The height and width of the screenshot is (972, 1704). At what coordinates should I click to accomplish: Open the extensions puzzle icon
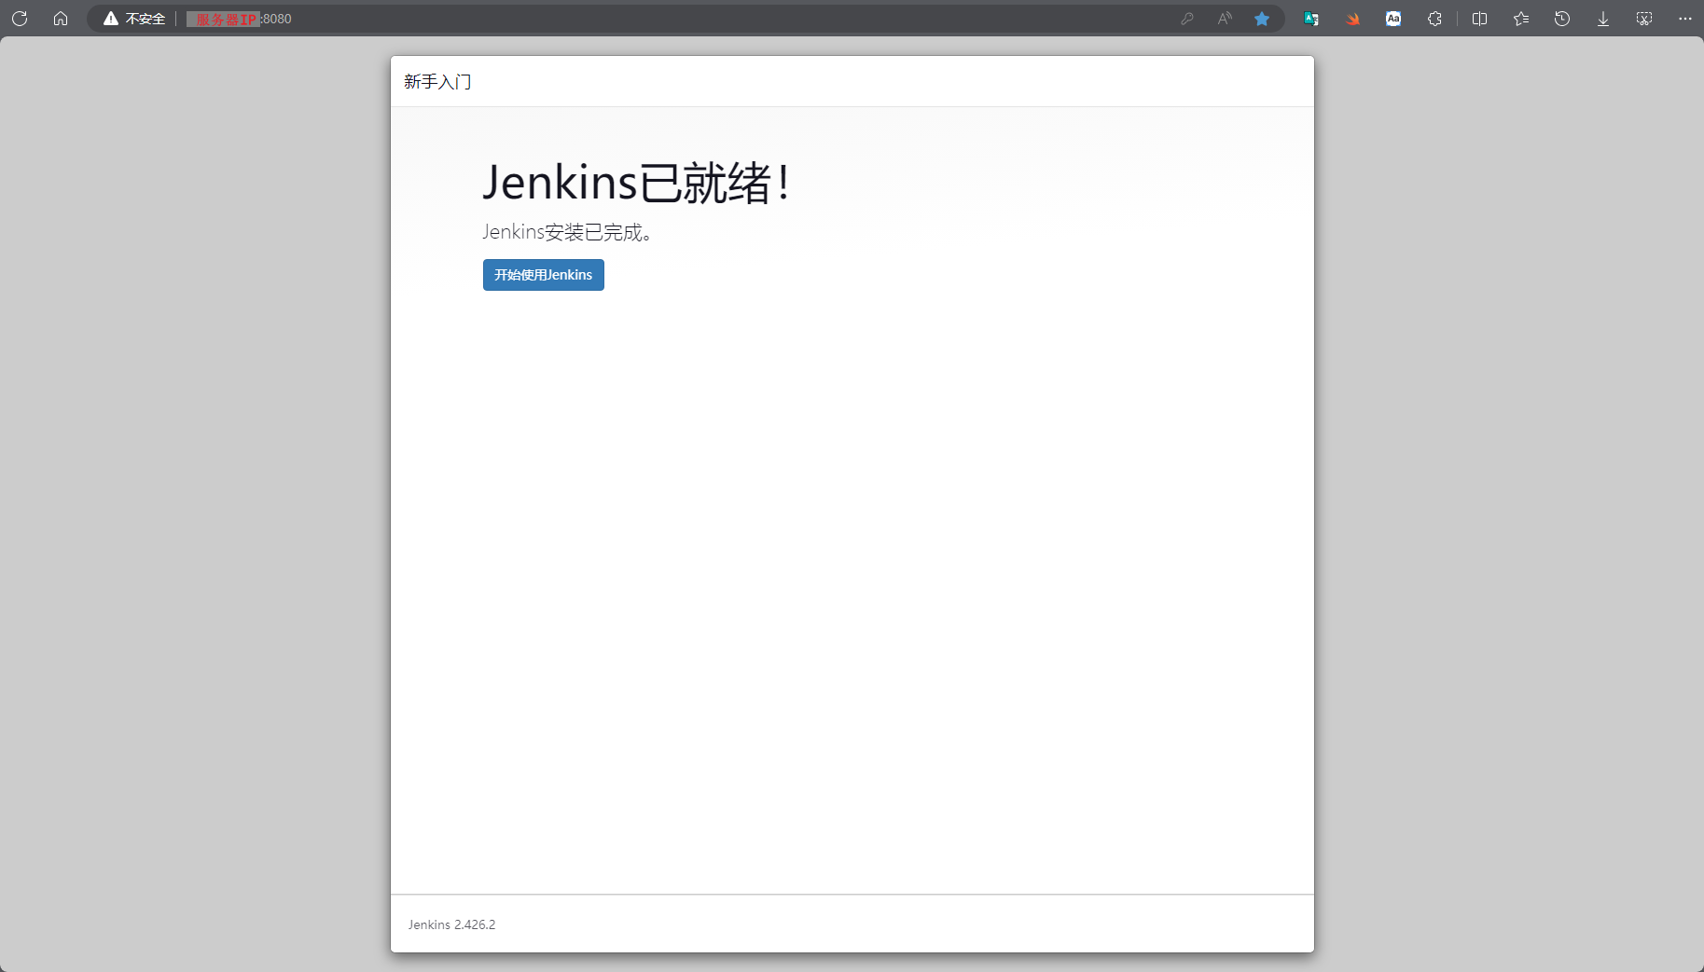pos(1434,19)
